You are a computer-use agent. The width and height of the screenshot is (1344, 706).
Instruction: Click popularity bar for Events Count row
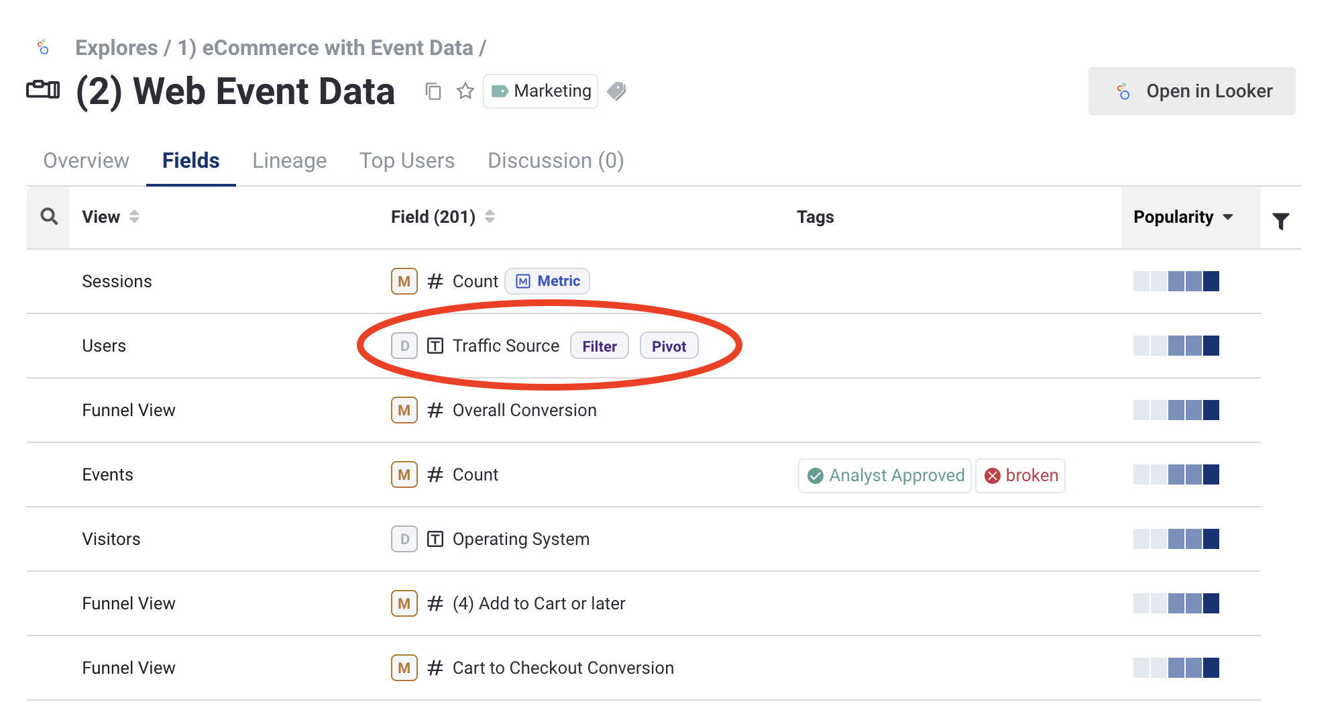coord(1176,474)
